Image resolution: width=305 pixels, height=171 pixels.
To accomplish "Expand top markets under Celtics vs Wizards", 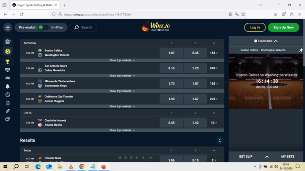I will coord(122,60).
